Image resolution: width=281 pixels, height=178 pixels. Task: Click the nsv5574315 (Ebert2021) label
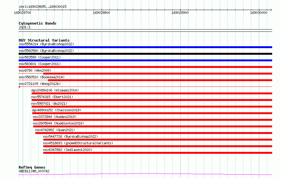coord(52,97)
